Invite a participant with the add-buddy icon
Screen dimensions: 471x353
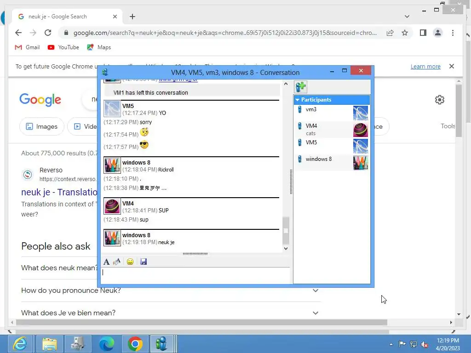[x=301, y=87]
